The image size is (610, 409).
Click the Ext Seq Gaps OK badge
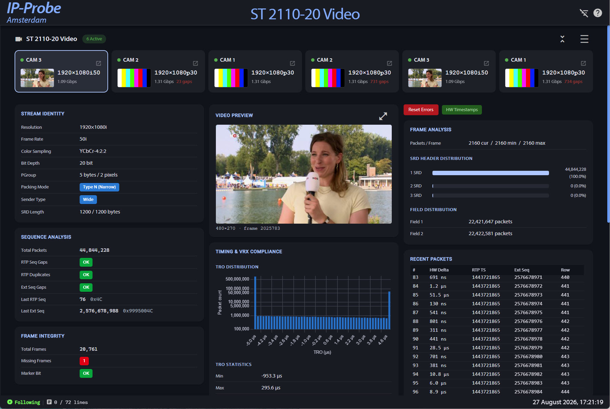[86, 287]
